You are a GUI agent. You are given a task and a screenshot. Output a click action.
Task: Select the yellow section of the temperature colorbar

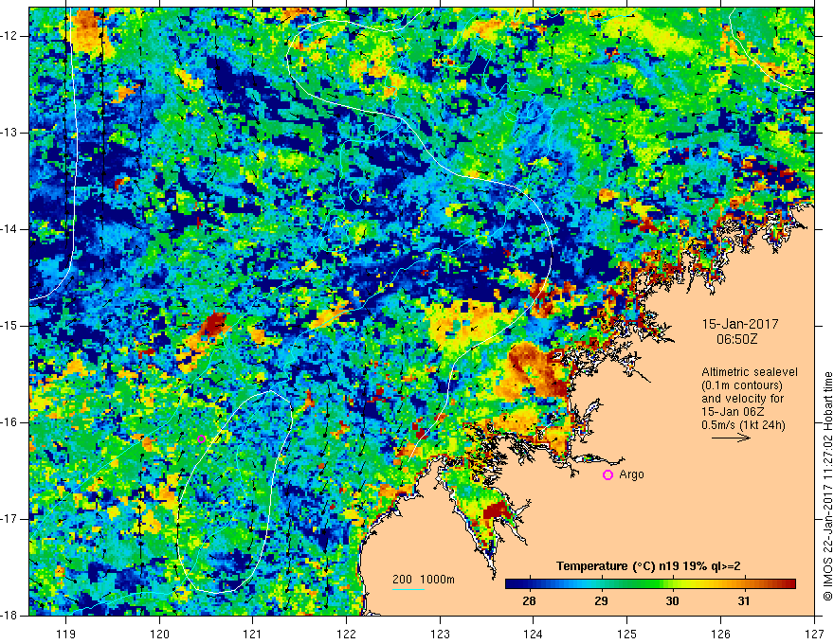coord(686,584)
